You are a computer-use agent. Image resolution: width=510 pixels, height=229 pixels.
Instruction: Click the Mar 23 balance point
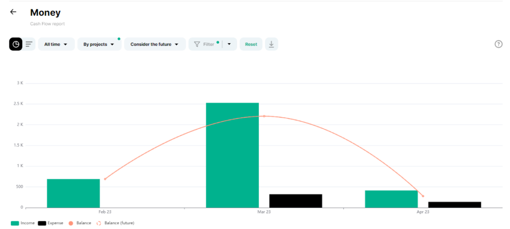[264, 116]
